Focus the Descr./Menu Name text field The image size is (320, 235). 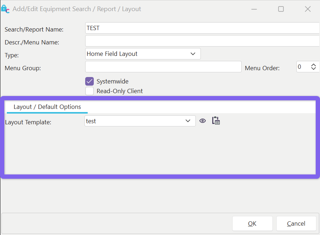coord(202,41)
